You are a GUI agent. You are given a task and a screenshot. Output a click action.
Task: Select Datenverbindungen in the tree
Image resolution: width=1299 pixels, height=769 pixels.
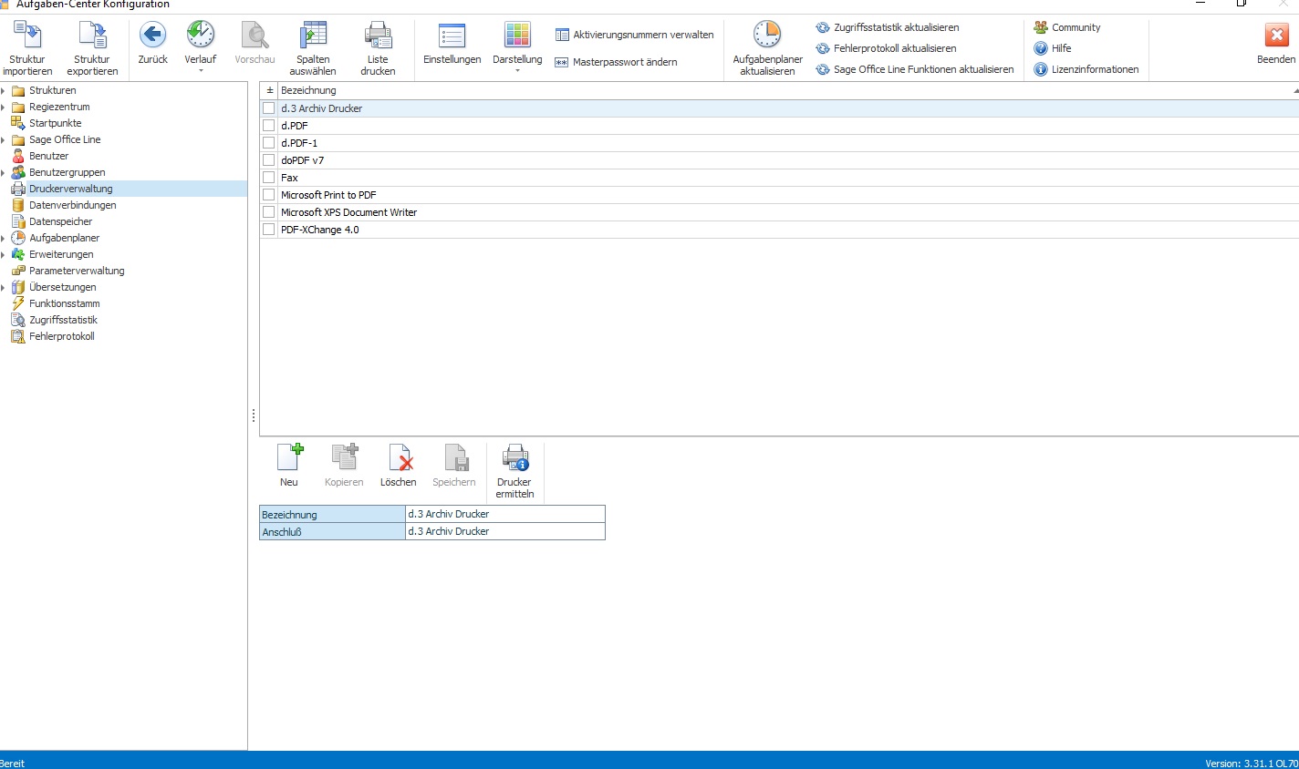[x=72, y=205]
